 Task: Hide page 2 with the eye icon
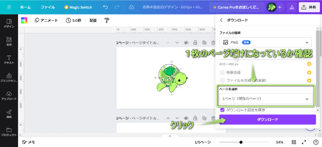186,118
